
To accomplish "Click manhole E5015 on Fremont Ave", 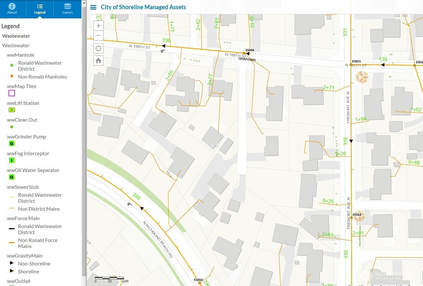I will (x=351, y=65).
